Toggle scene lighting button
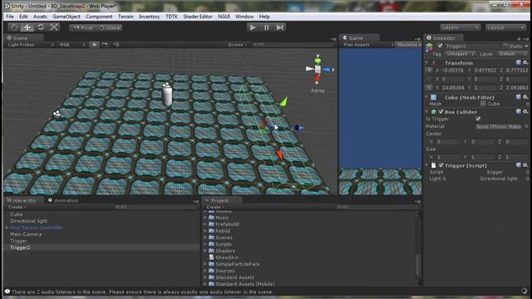The image size is (532, 299). click(x=94, y=45)
